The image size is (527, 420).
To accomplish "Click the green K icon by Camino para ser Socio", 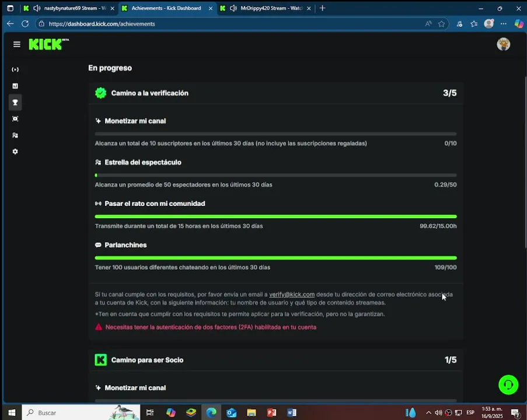I will point(100,360).
